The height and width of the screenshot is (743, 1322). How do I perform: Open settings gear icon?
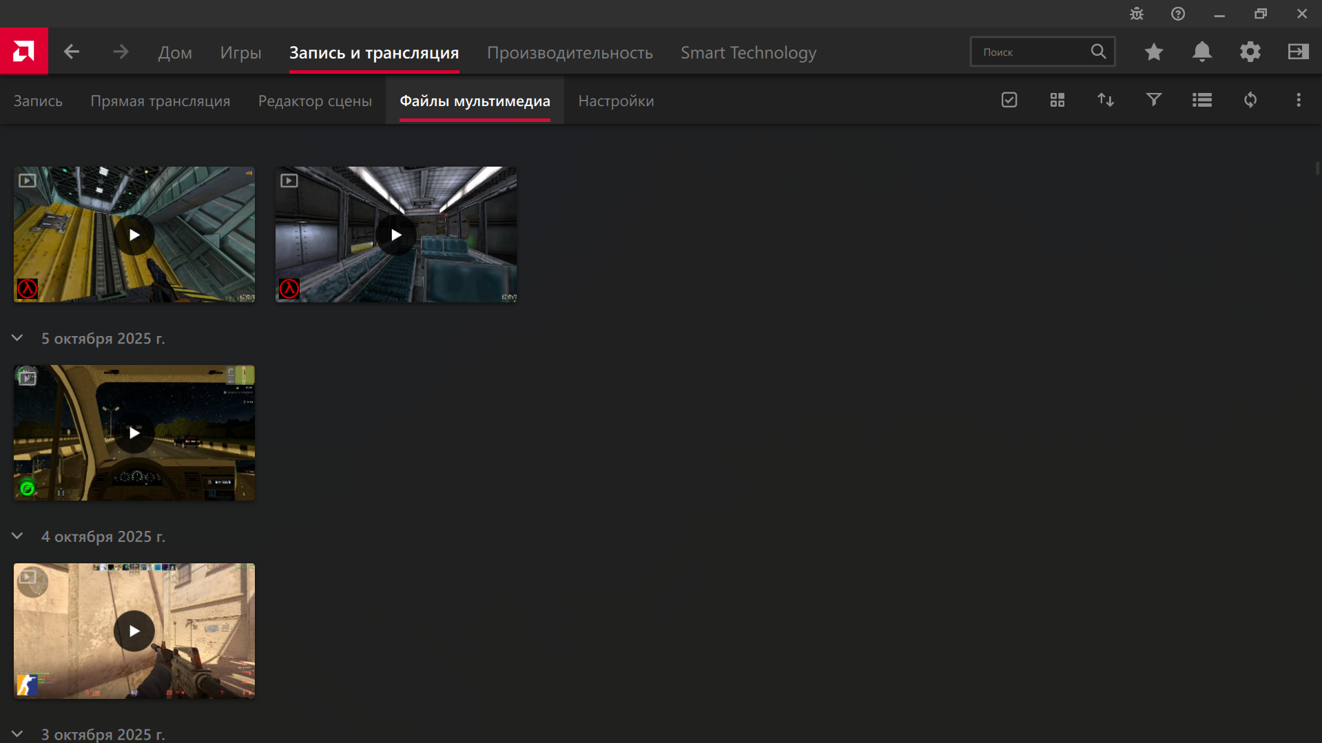1250,52
